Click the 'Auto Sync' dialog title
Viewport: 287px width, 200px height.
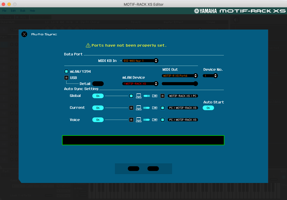(x=44, y=34)
